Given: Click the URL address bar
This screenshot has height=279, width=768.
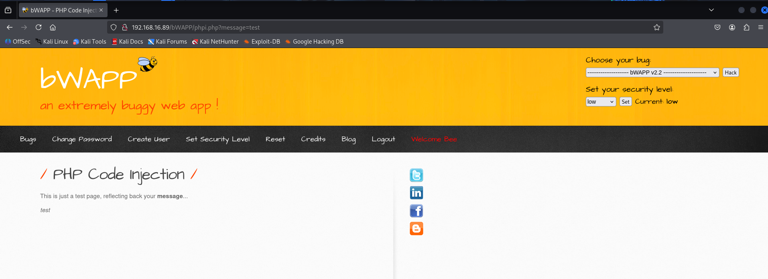Looking at the screenshot, I should (385, 27).
